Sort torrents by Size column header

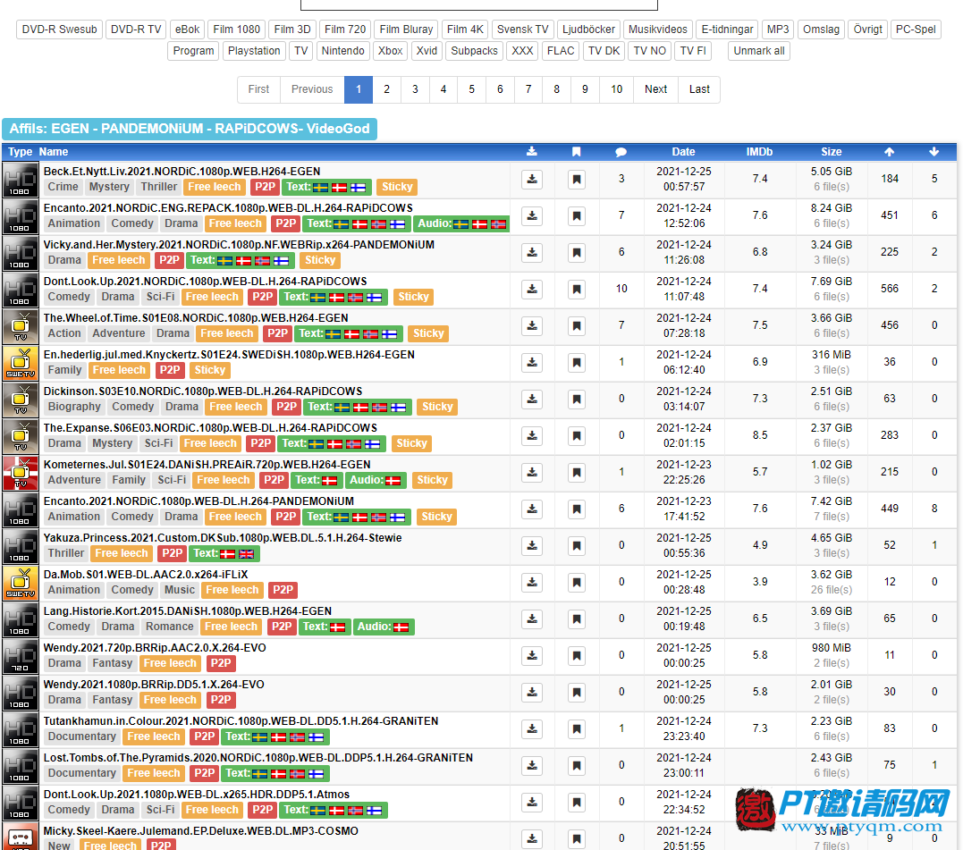click(831, 152)
